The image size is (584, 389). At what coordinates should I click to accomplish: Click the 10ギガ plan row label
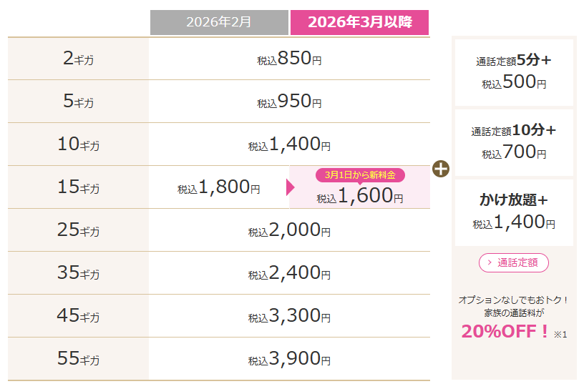[78, 144]
